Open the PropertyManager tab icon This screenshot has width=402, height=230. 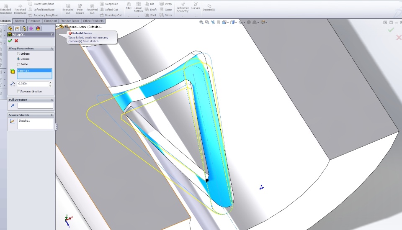17,28
